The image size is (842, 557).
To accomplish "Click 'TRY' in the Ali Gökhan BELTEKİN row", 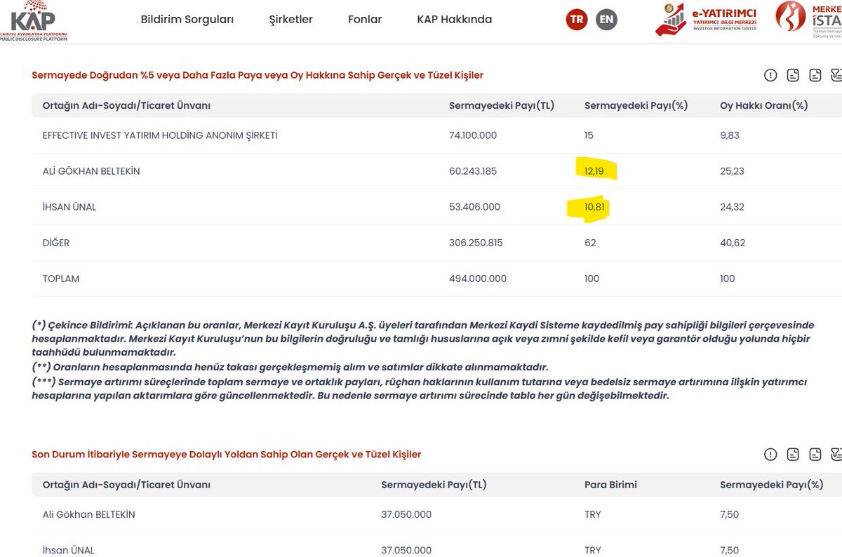I will coord(593,514).
